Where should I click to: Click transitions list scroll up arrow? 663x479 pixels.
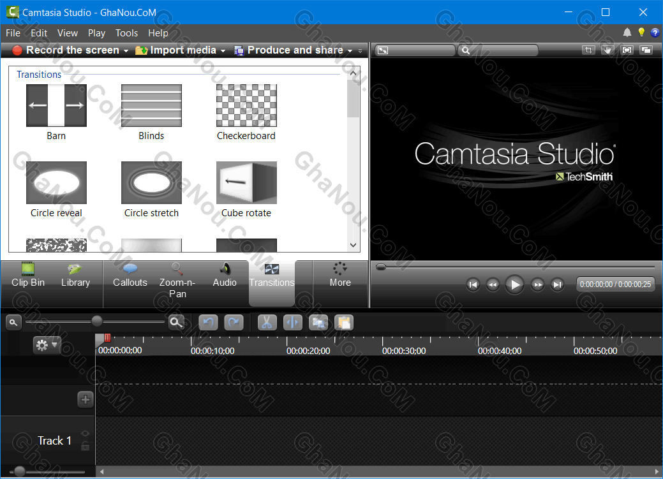pos(353,73)
